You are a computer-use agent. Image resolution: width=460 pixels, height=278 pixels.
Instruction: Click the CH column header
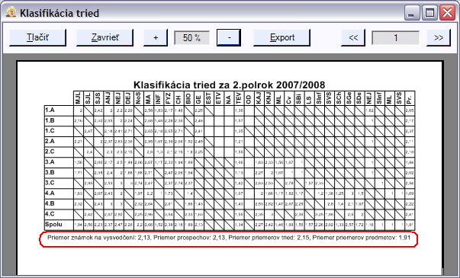(179, 98)
